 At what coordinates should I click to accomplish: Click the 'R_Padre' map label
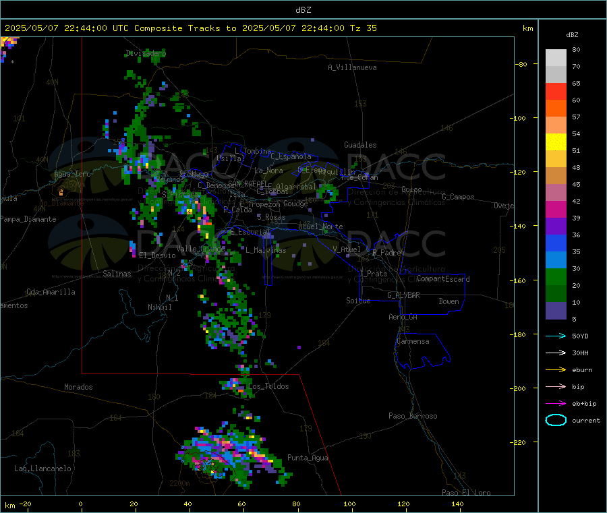386,253
